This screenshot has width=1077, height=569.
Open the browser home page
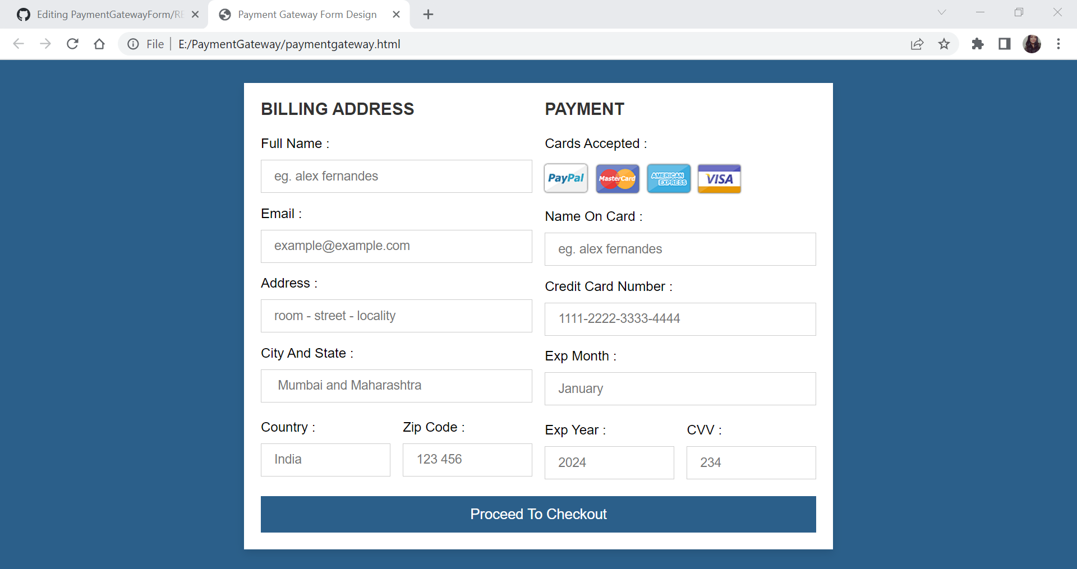99,44
